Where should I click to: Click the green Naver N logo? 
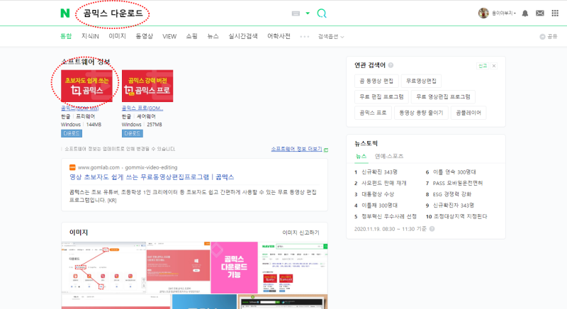(x=64, y=13)
